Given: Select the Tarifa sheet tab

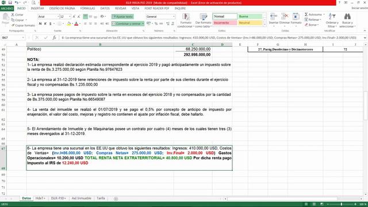Looking at the screenshot, I should coord(101,198).
